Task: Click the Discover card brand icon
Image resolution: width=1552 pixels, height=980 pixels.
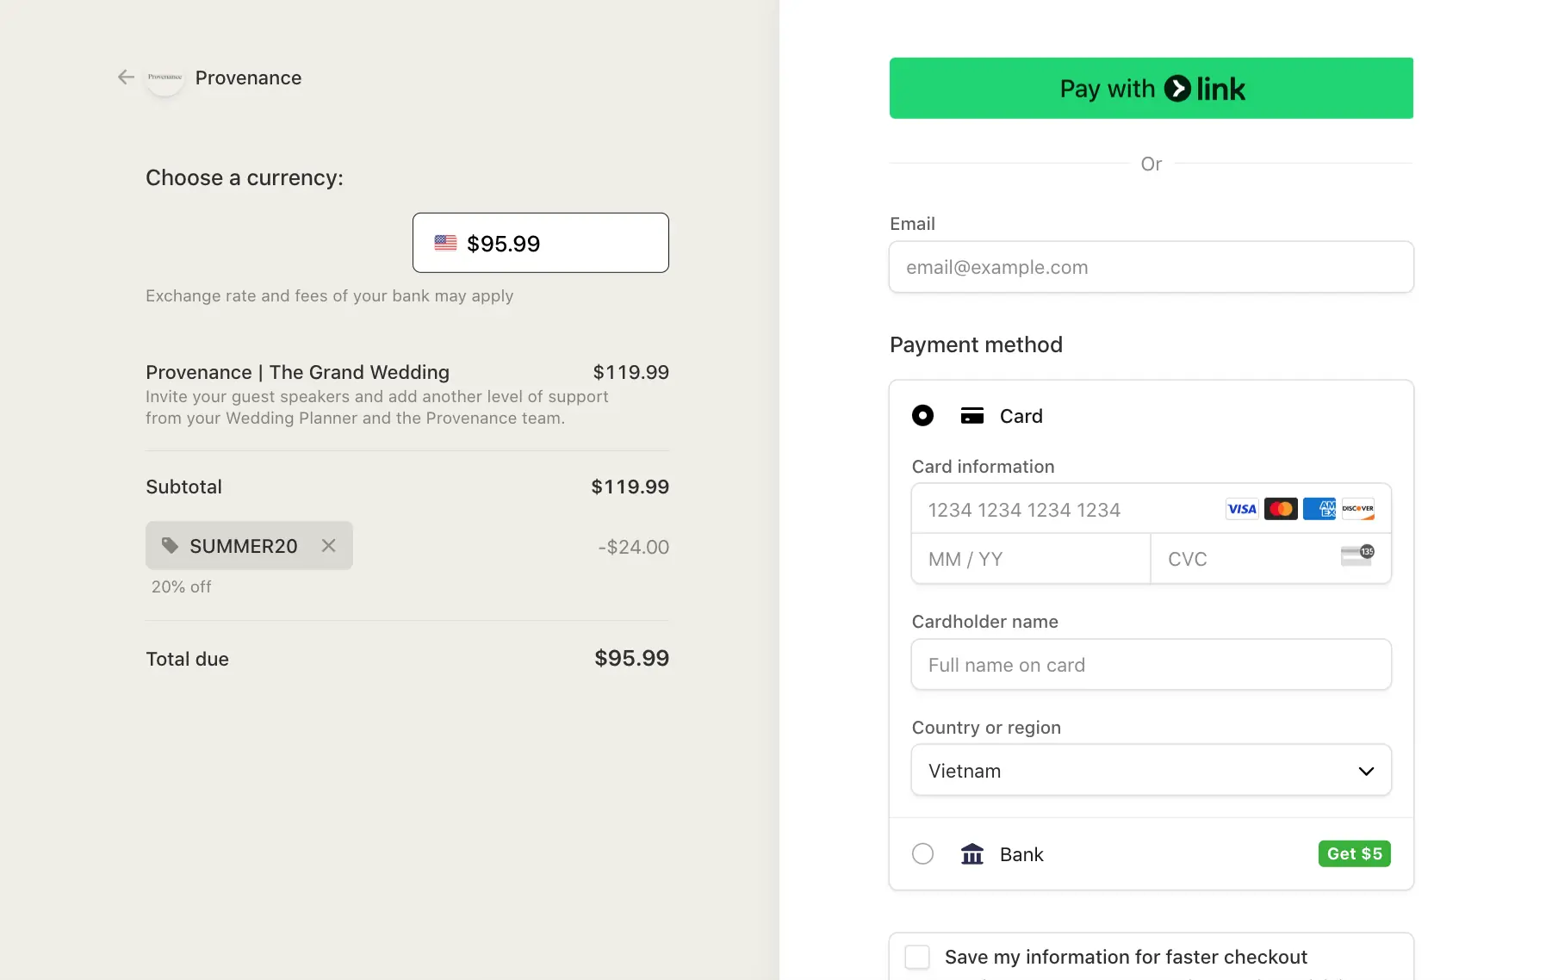Action: tap(1358, 509)
